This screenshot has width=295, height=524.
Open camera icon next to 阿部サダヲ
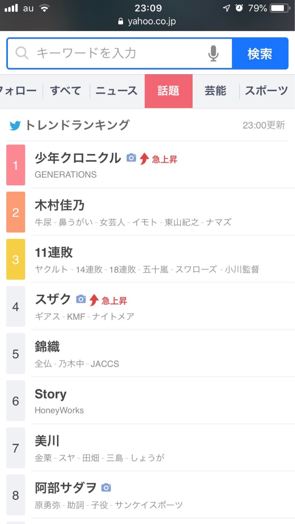[x=106, y=487]
